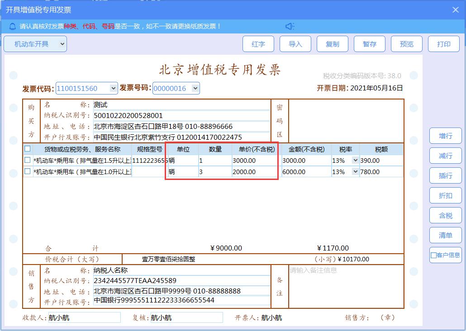Click 复制 to copy the invoice

[x=333, y=43]
